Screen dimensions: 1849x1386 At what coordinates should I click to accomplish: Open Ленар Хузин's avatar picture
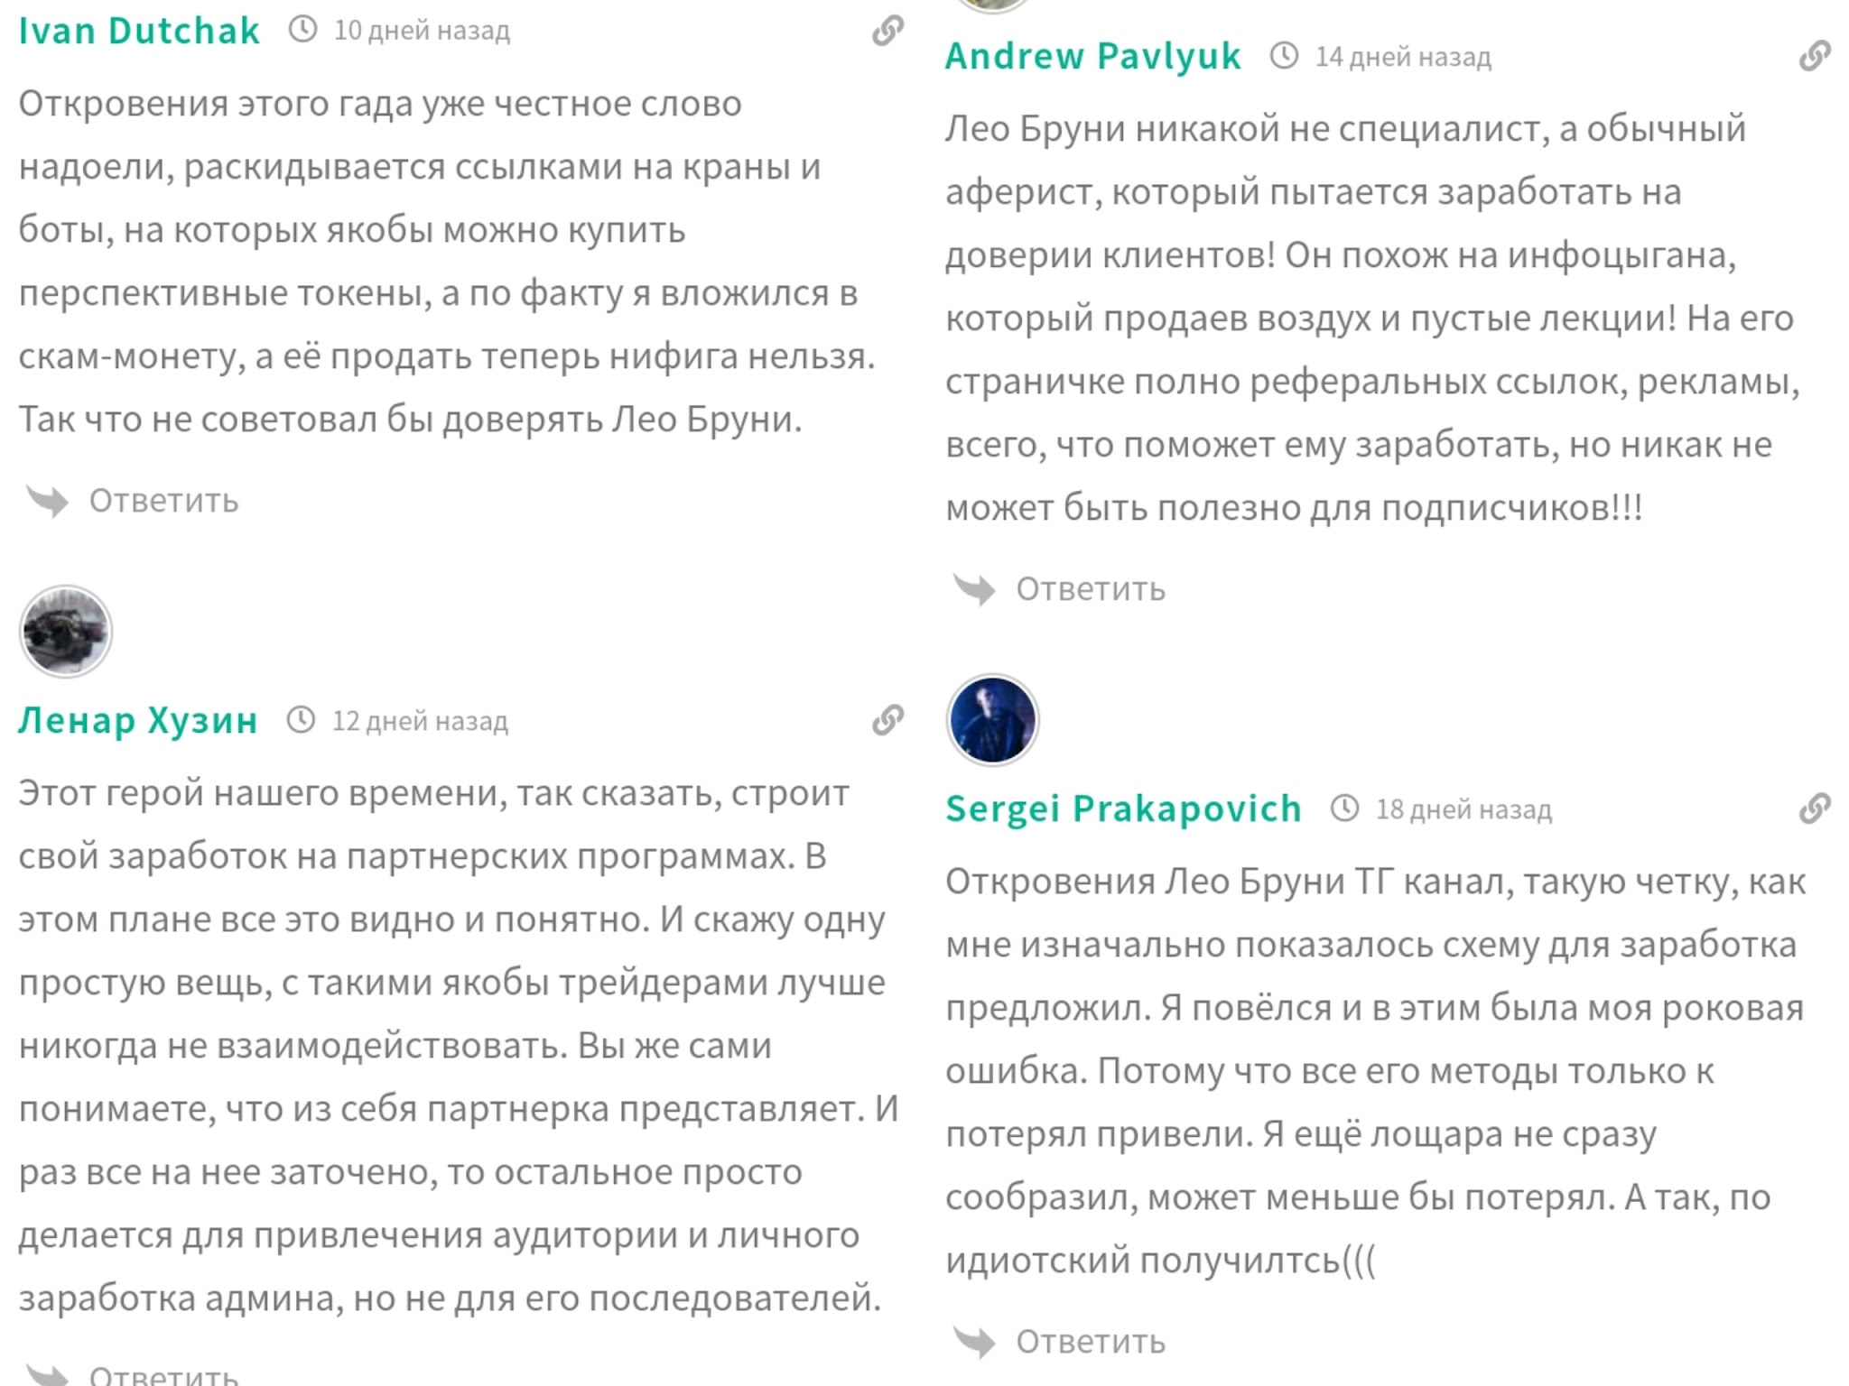66,632
